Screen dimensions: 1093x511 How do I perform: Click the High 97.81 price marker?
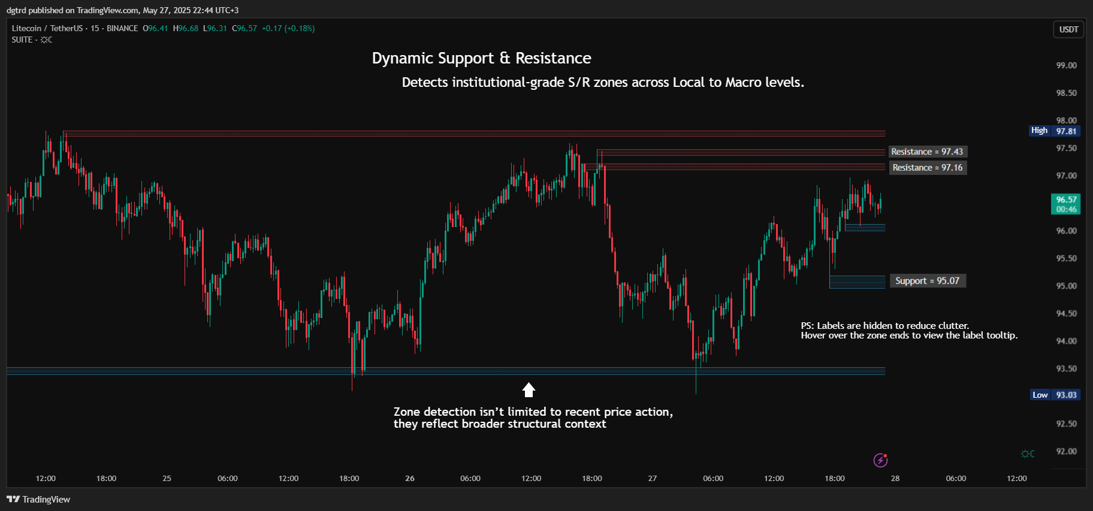1055,131
